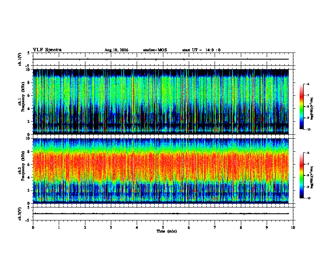Viewport: 330px width, 255px height.
Task: Click the ch.1 voltage waveform trace
Action: click(x=161, y=59)
